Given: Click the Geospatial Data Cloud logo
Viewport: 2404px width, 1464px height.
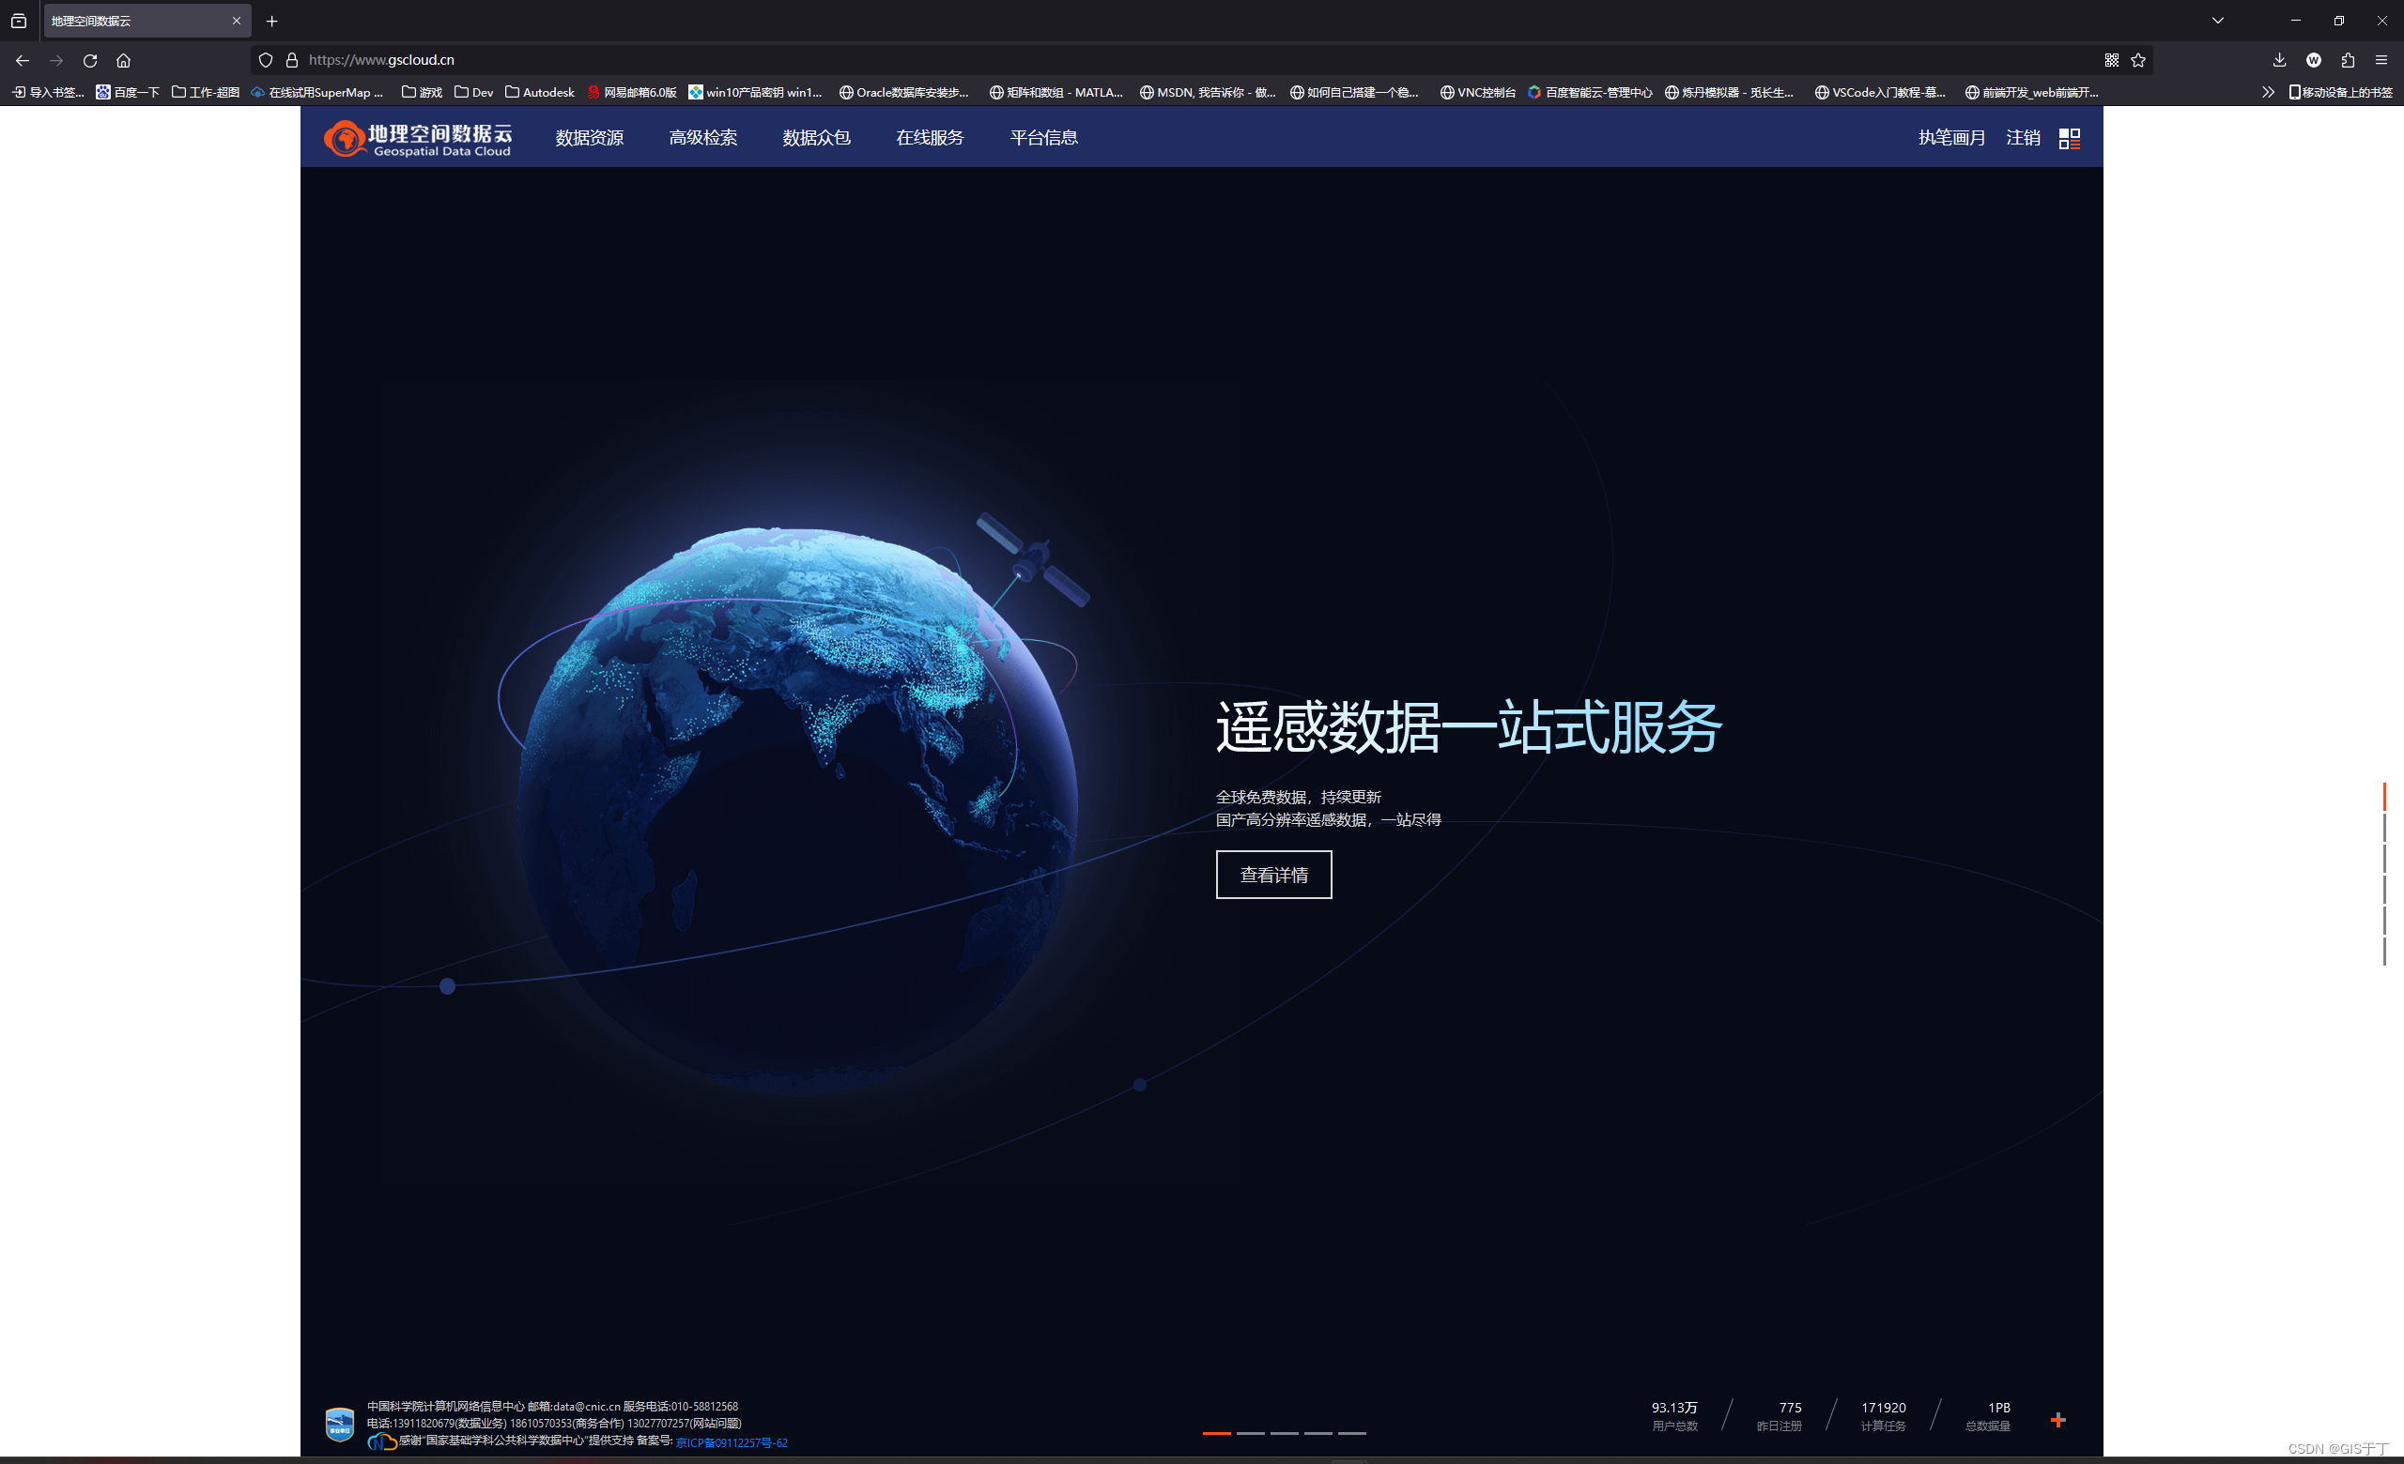Looking at the screenshot, I should (418, 138).
